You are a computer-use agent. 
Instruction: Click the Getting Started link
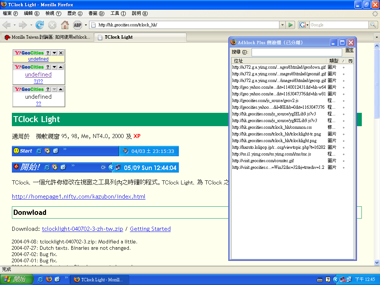150,229
